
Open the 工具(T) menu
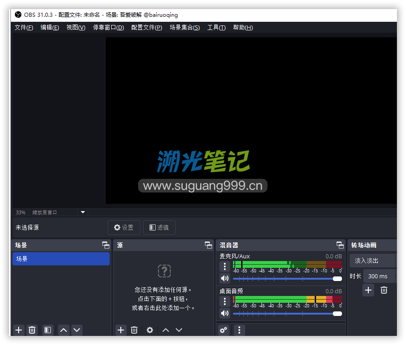click(x=216, y=28)
